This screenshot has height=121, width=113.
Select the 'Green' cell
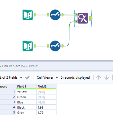[26, 97]
